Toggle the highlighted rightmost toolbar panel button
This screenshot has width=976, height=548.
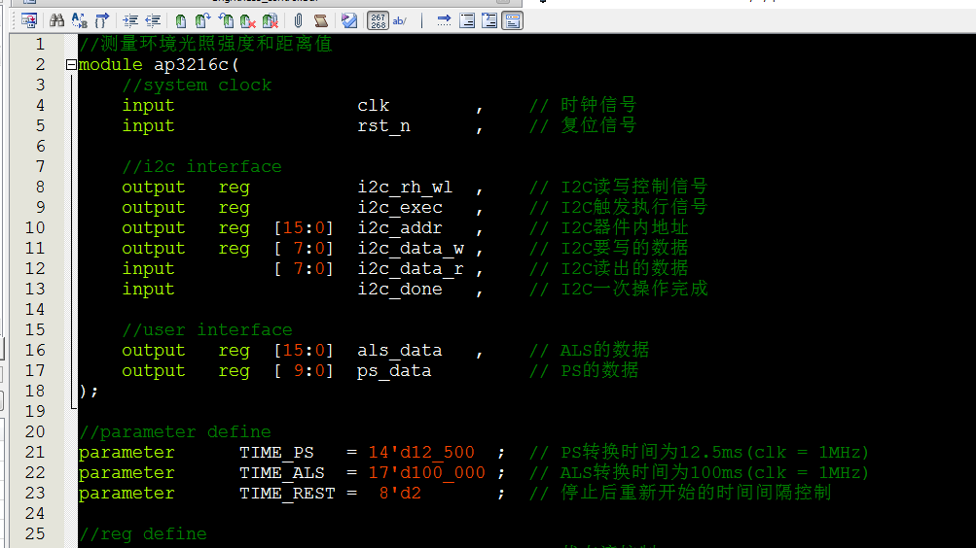(512, 20)
